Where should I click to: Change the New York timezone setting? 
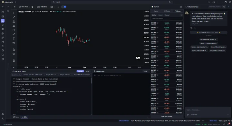24,7
